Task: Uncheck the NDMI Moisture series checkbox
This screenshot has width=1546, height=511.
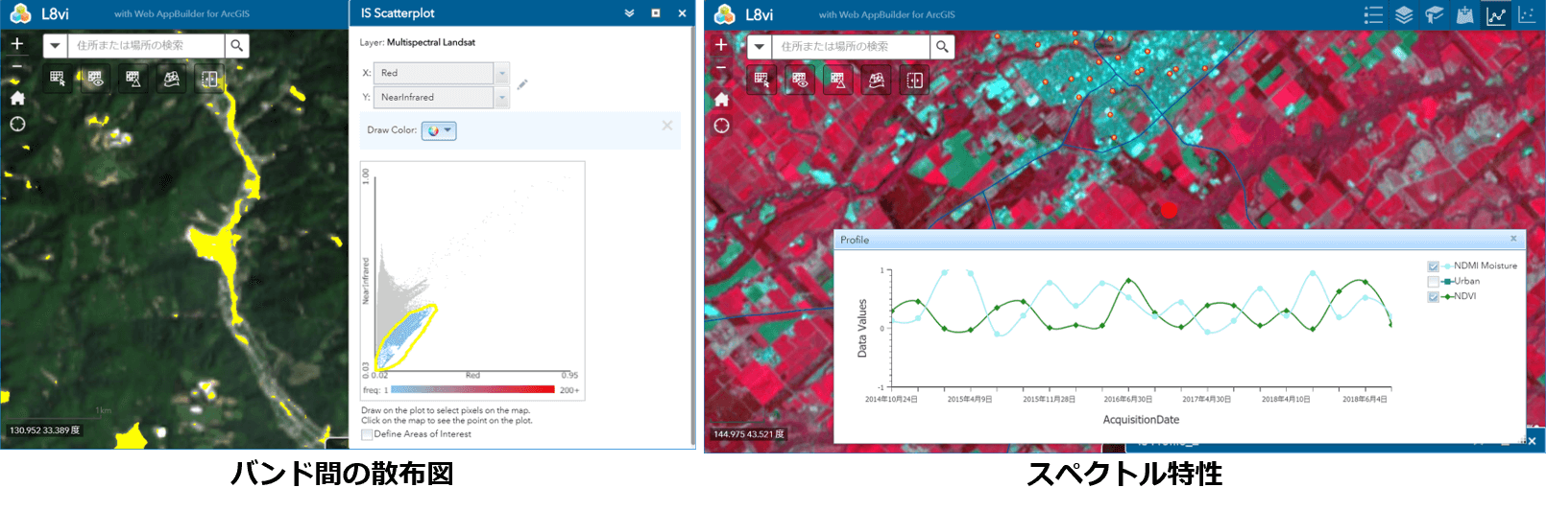Action: pos(1434,267)
